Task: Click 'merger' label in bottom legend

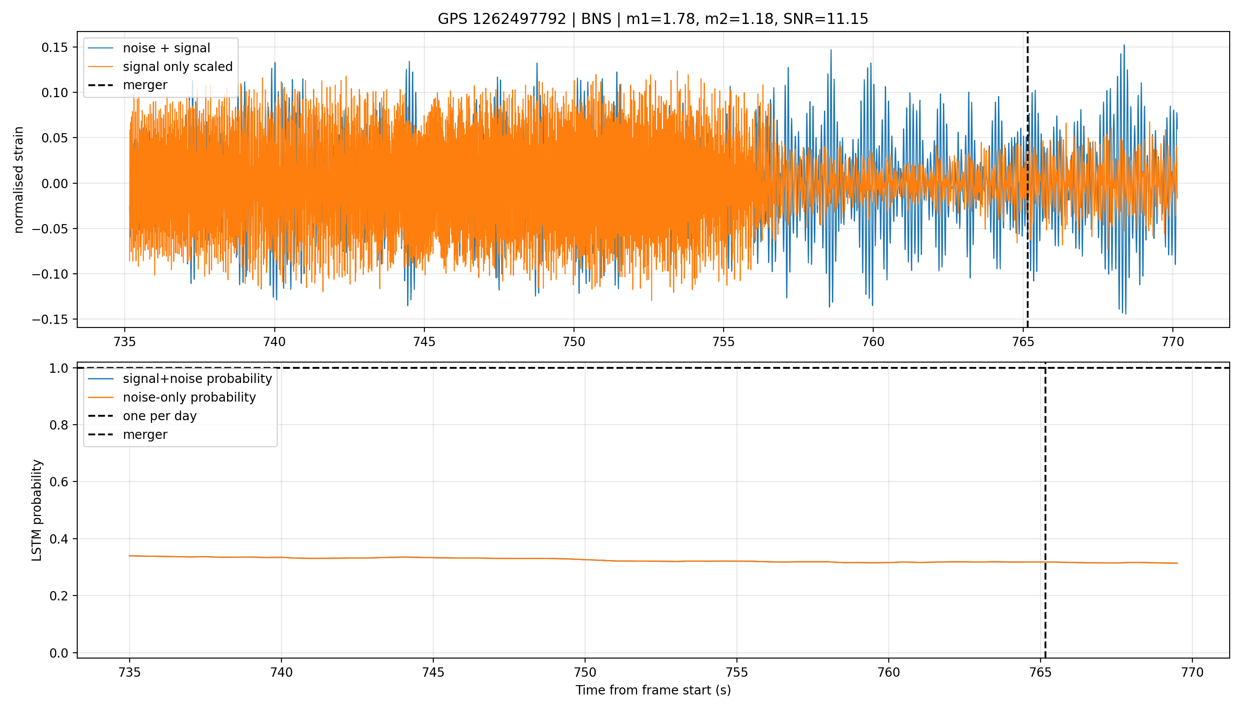Action: 145,434
